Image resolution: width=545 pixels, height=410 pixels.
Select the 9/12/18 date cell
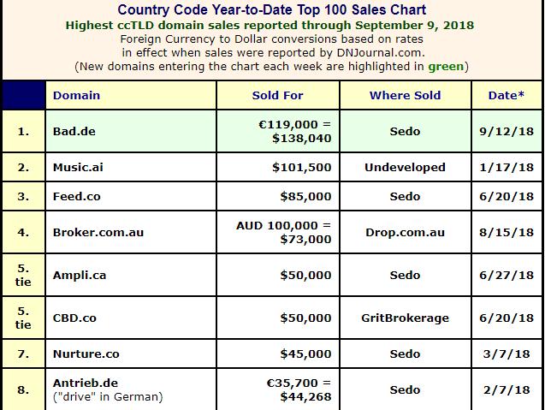[x=507, y=131]
